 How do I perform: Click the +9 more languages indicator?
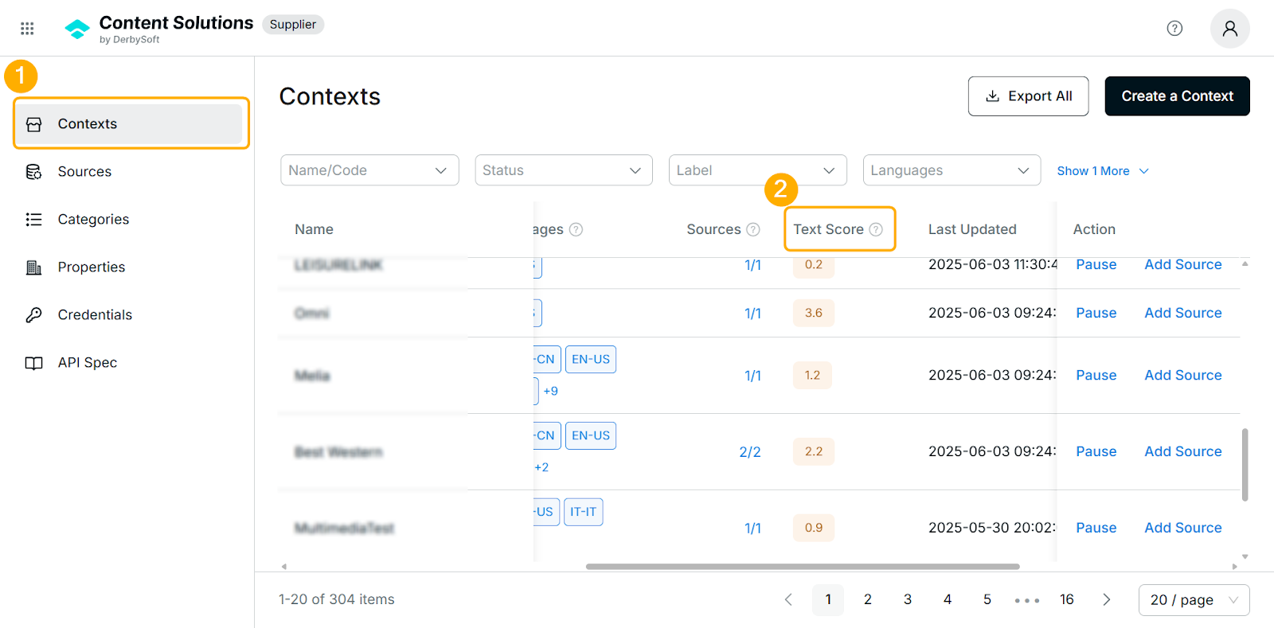coord(550,391)
